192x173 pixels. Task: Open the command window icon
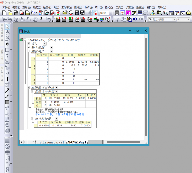click(183, 13)
